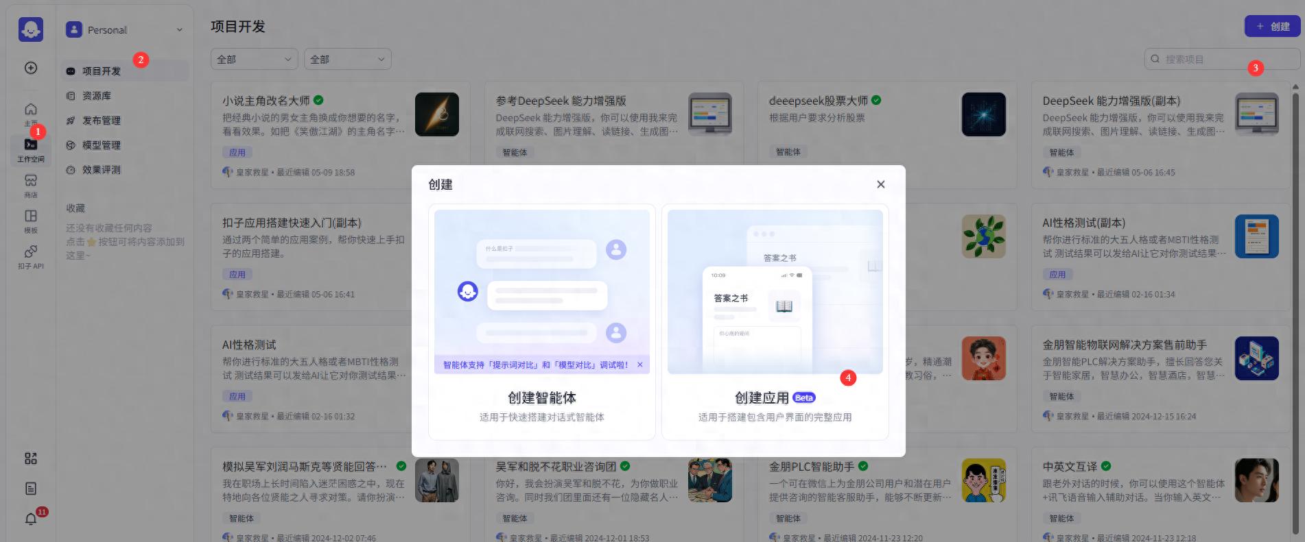Close the 创建 dialog with X
Image resolution: width=1305 pixels, height=542 pixels.
881,184
